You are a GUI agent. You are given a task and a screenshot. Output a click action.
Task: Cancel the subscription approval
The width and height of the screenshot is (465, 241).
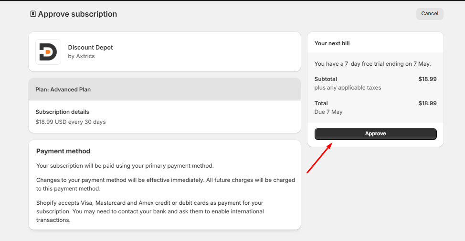point(430,14)
